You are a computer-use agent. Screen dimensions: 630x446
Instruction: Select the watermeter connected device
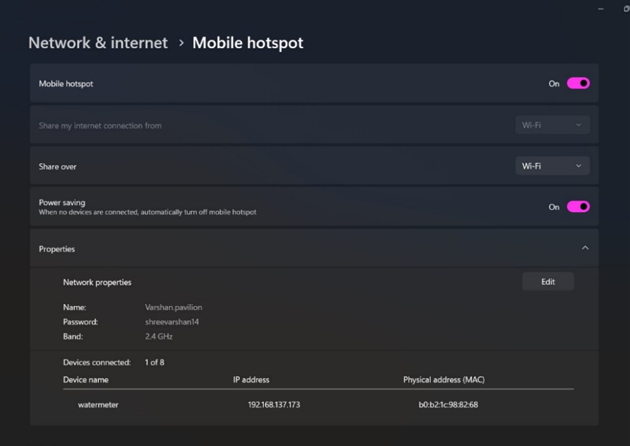click(98, 404)
